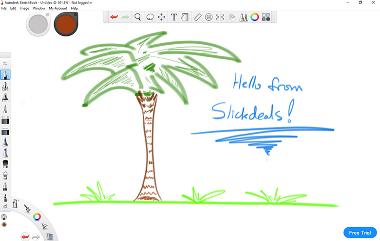Click the Free Trial button
380x241 pixels.
click(360, 233)
